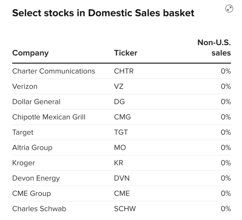Select the Altria Group company name
This screenshot has width=242, height=220.
coord(32,148)
